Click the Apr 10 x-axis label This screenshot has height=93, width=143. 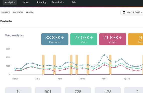(82, 79)
